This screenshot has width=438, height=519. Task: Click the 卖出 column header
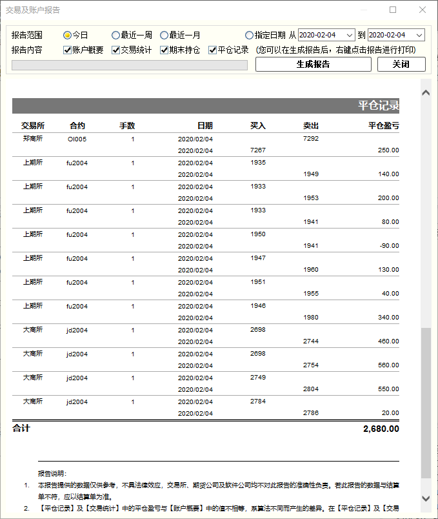(x=311, y=126)
